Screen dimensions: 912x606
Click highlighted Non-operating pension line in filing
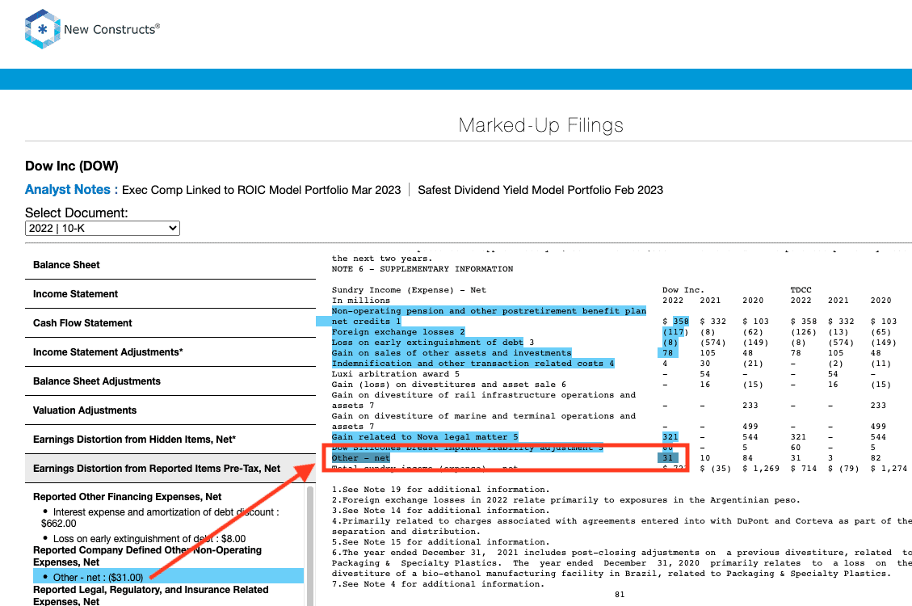tap(489, 317)
